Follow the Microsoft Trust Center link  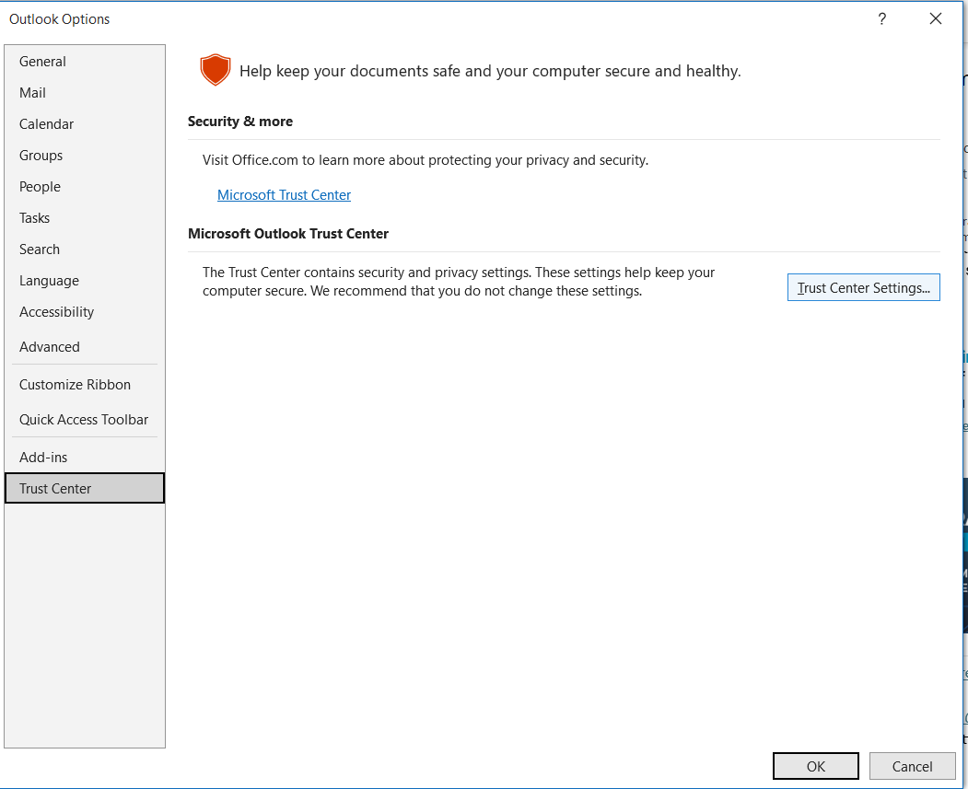284,195
